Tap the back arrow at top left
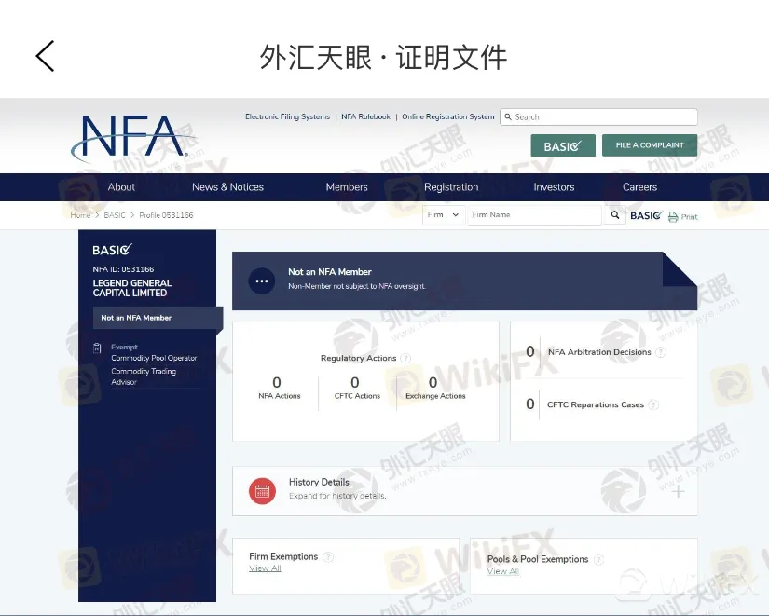Screen dimensions: 769x616 point(45,56)
